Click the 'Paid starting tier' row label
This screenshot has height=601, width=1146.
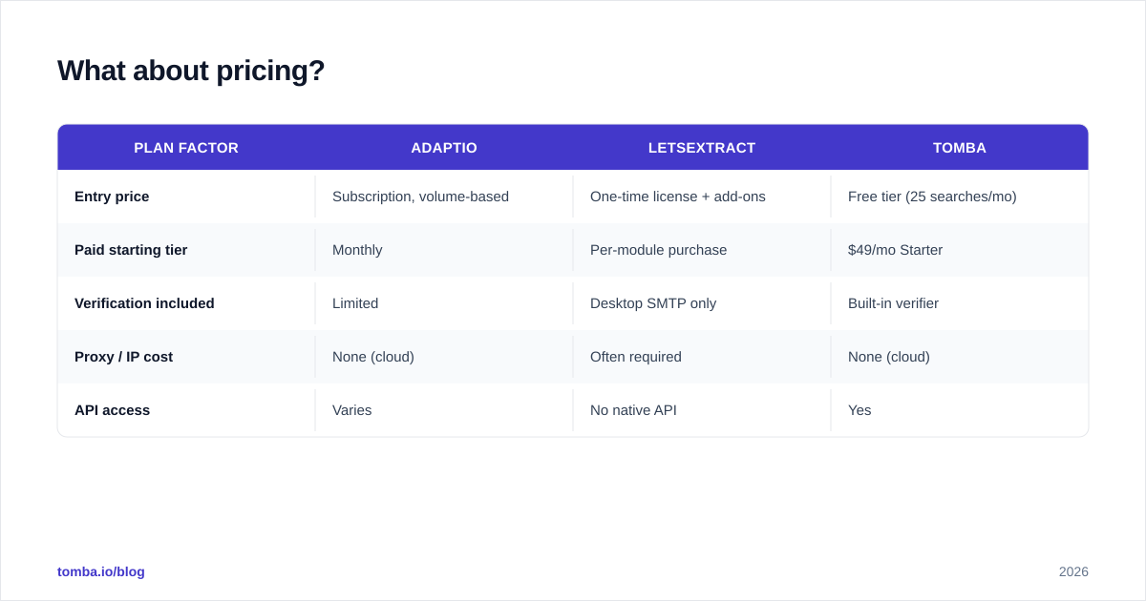[131, 250]
